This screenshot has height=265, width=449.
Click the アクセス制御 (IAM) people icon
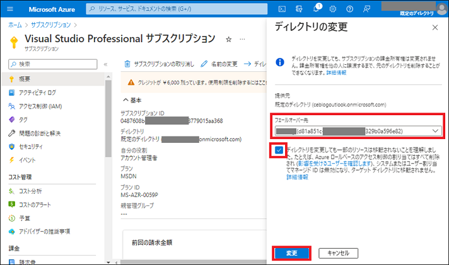pyautogui.click(x=11, y=106)
